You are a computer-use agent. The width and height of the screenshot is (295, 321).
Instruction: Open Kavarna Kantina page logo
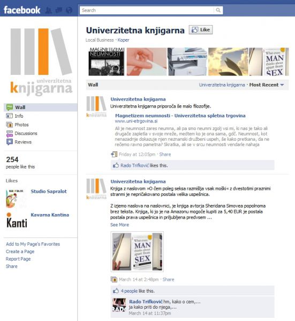point(17,220)
